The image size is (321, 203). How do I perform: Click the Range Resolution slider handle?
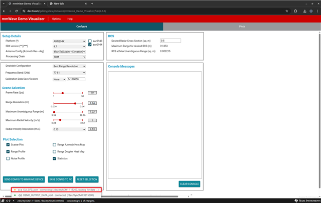pos(75,104)
